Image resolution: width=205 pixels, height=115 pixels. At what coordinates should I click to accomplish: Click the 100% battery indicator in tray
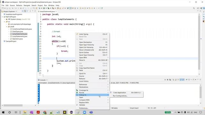click(168, 112)
